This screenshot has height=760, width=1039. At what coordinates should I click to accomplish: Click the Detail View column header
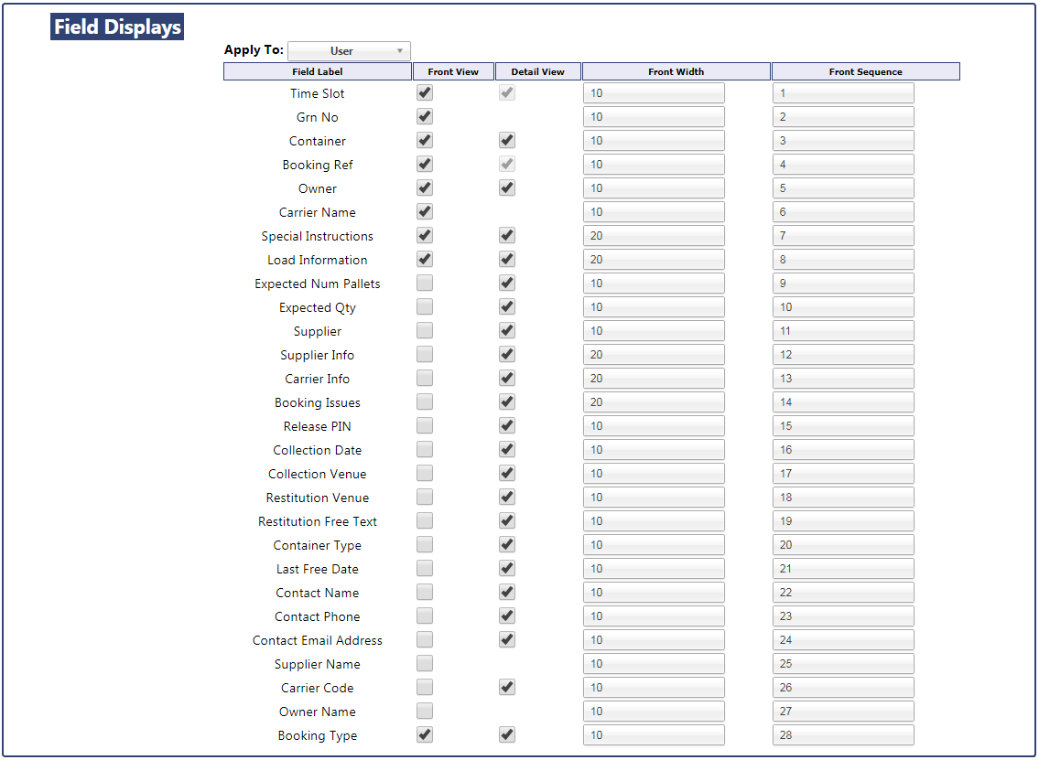click(538, 71)
